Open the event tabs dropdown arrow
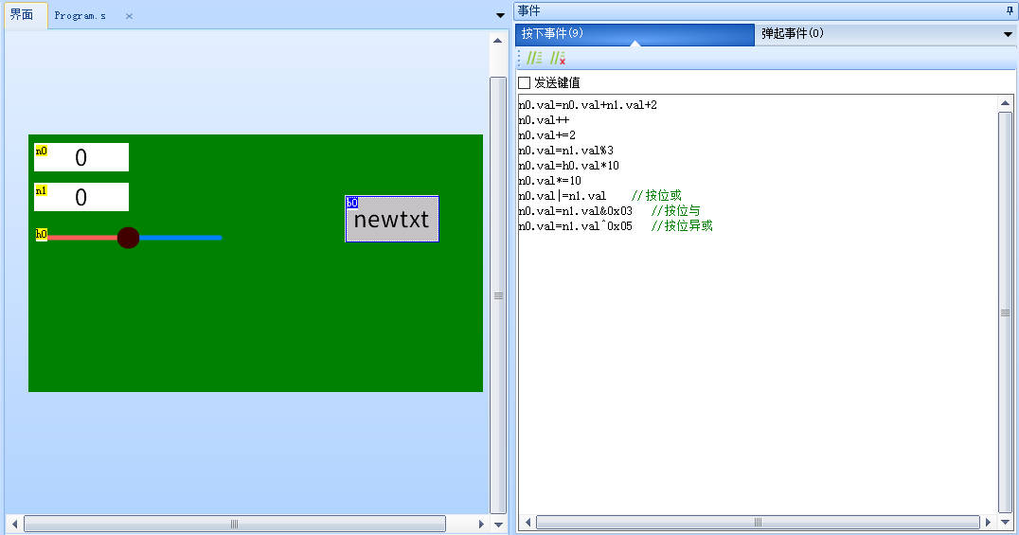 tap(1008, 35)
